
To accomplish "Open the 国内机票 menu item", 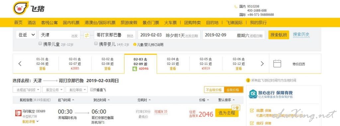I will [x=71, y=22].
